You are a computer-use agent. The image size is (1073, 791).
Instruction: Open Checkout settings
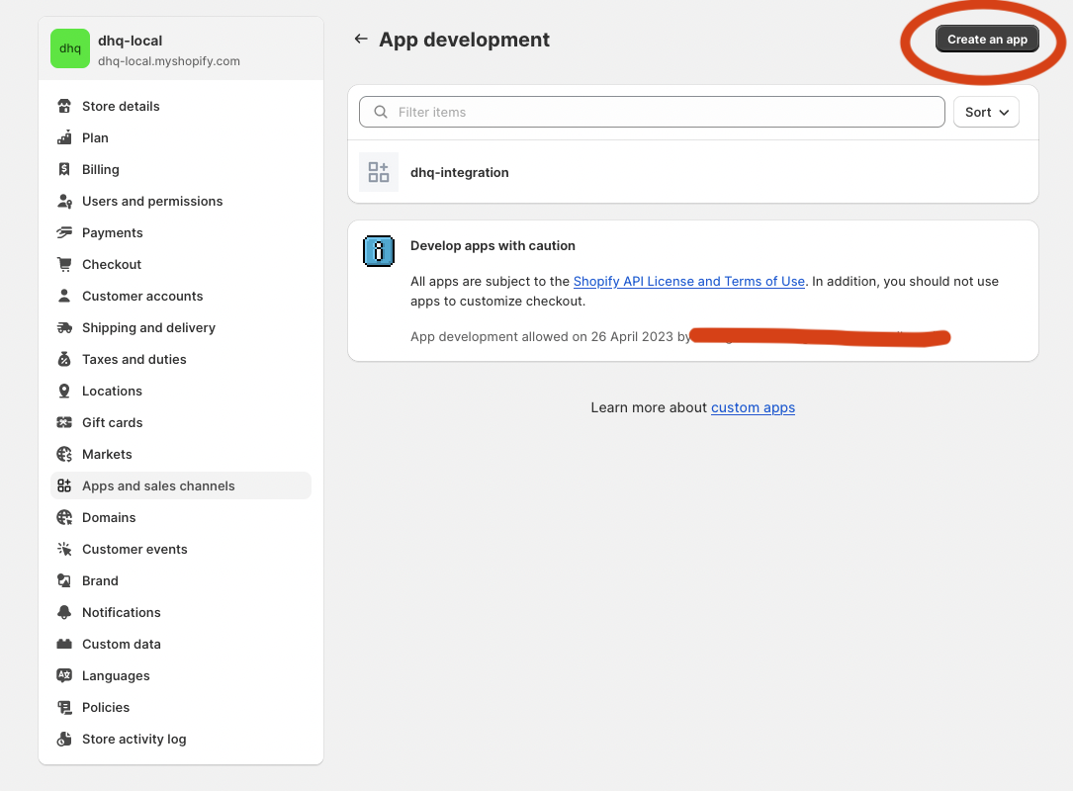181,264
